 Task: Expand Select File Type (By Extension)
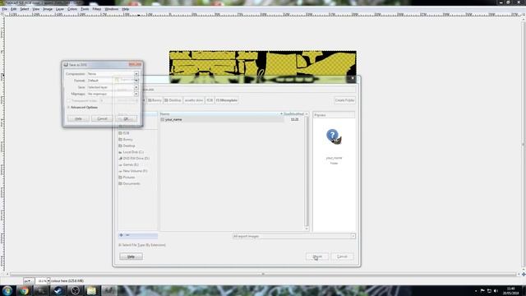pyautogui.click(x=142, y=245)
